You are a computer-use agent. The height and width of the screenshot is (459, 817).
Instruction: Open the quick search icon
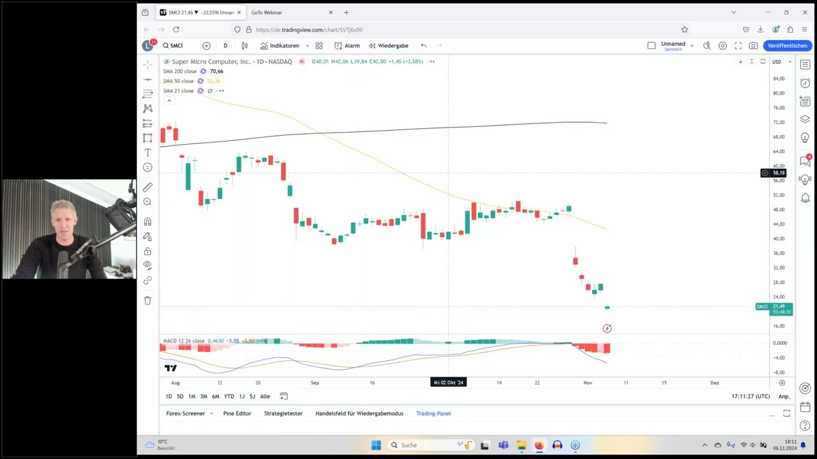pyautogui.click(x=707, y=46)
